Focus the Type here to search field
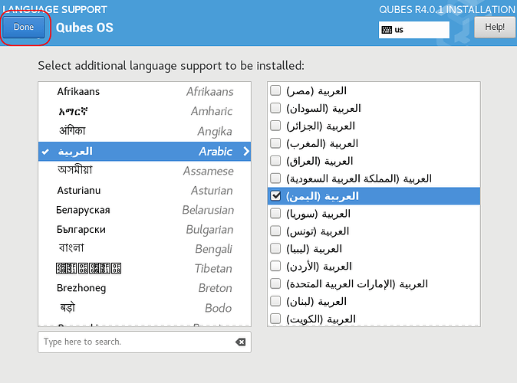517x383 pixels. coord(144,342)
